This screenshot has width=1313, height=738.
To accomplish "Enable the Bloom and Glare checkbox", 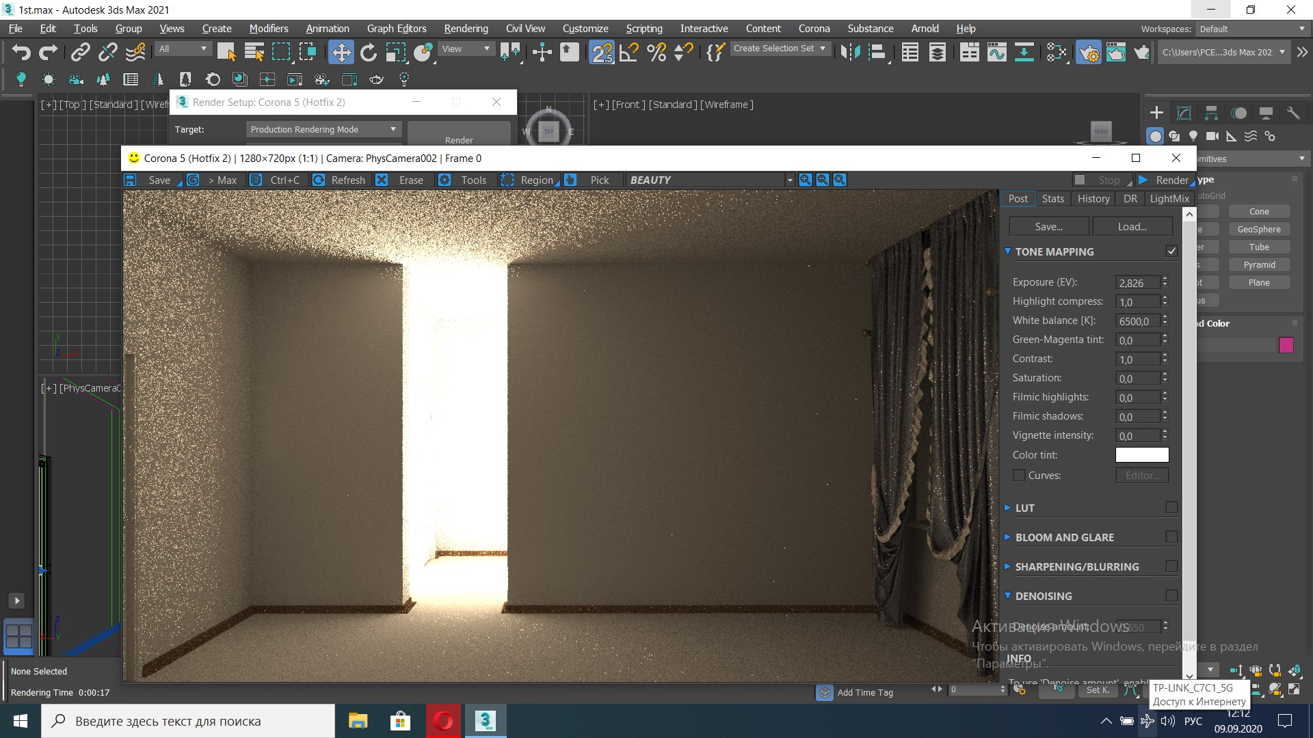I will point(1171,537).
